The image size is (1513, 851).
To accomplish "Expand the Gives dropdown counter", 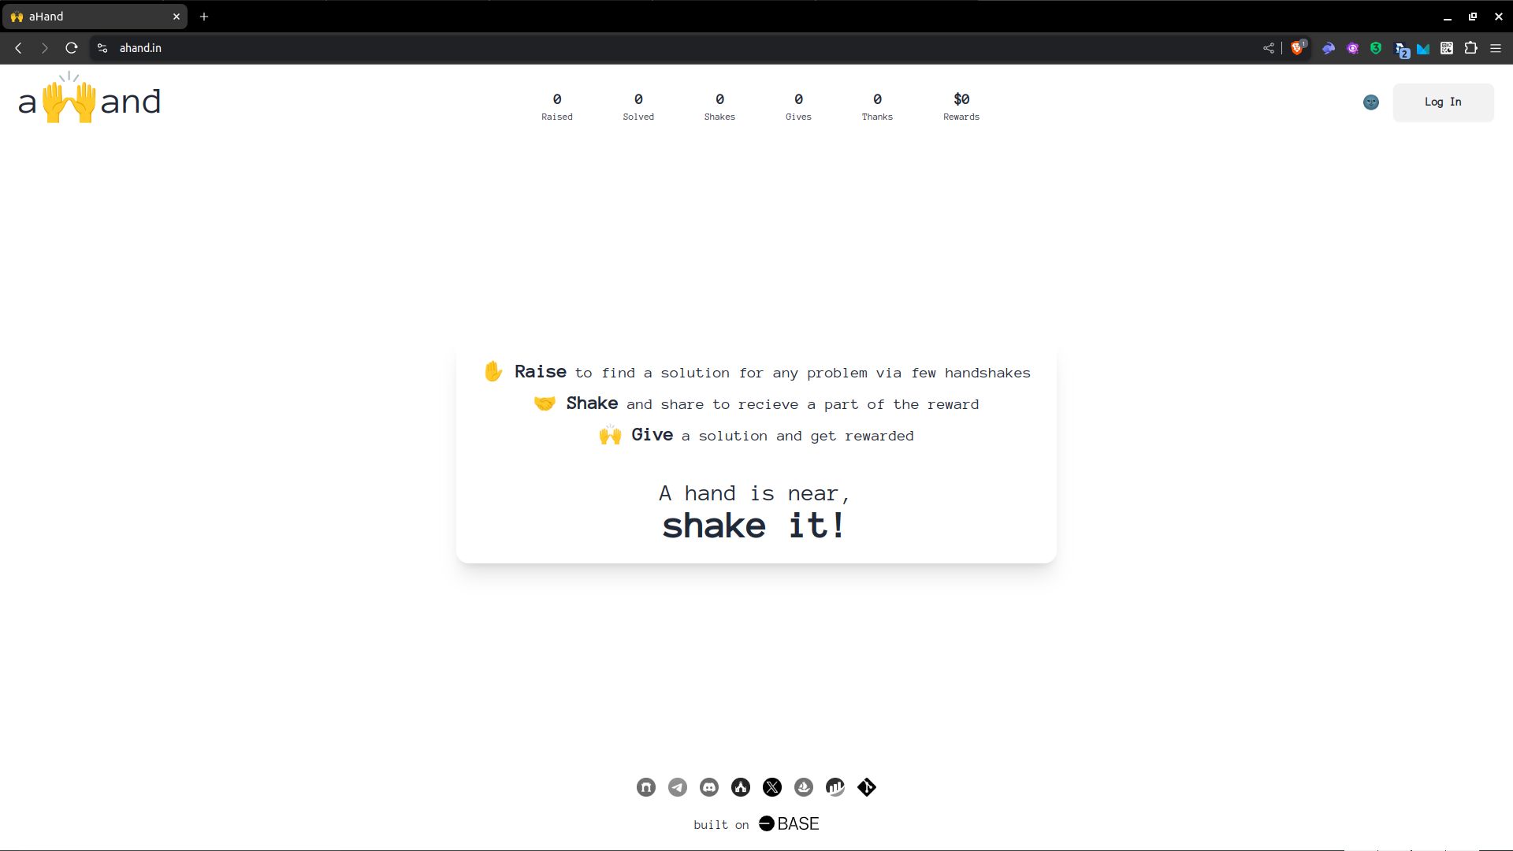I will coord(798,104).
